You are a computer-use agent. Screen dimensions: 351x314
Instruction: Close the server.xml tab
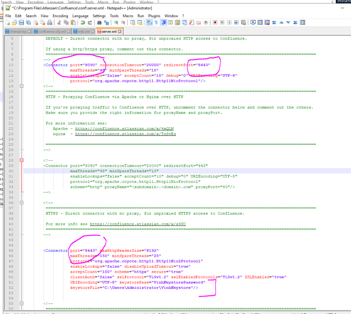coord(120,32)
